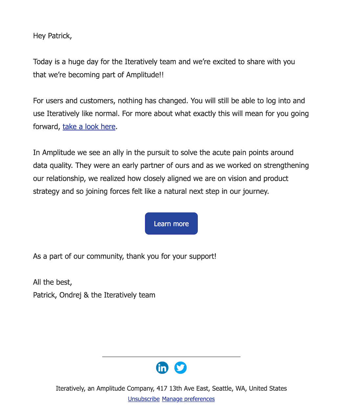Click the Learn more call-to-action
Image resolution: width=344 pixels, height=409 pixels.
click(171, 224)
